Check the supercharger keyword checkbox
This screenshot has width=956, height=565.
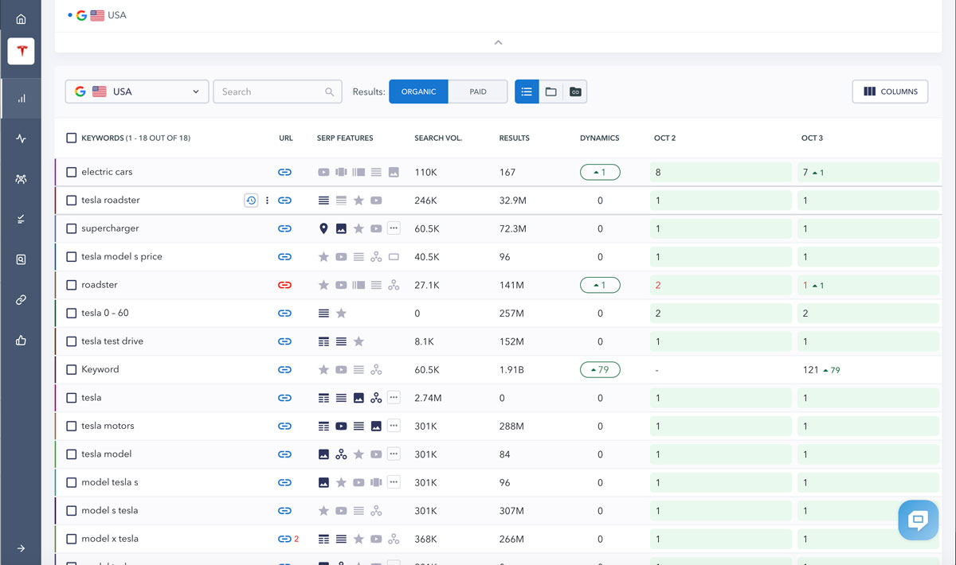tap(72, 228)
